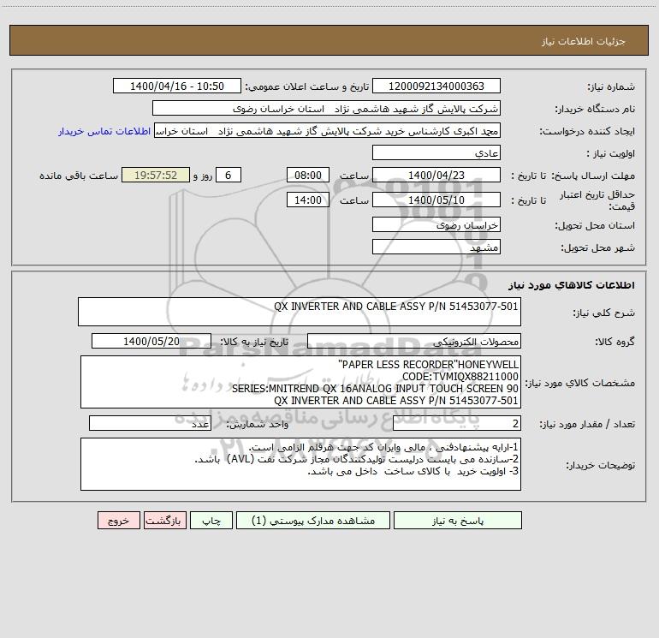Click the واحد شمارش field عدد

pos(150,423)
